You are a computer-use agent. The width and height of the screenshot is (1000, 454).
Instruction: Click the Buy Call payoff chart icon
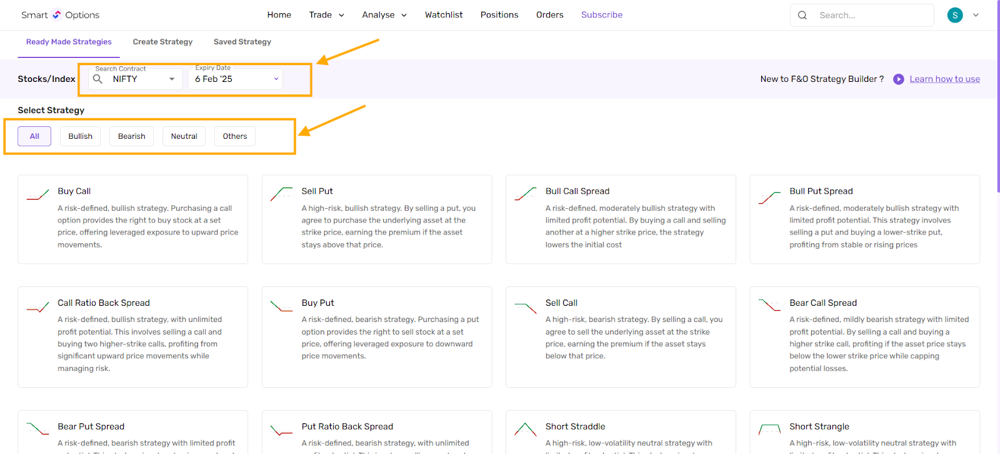(x=38, y=195)
